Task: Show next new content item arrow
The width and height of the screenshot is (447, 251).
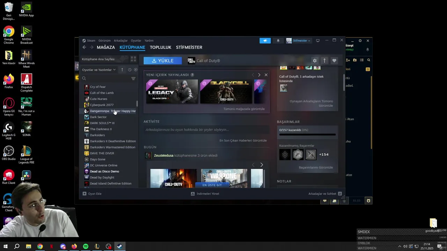Action: click(x=259, y=75)
